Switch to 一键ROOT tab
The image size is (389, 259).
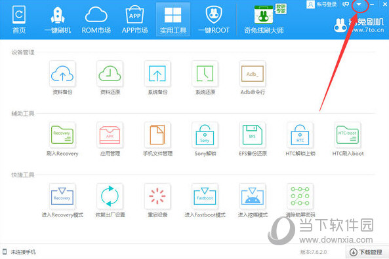pos(214,20)
